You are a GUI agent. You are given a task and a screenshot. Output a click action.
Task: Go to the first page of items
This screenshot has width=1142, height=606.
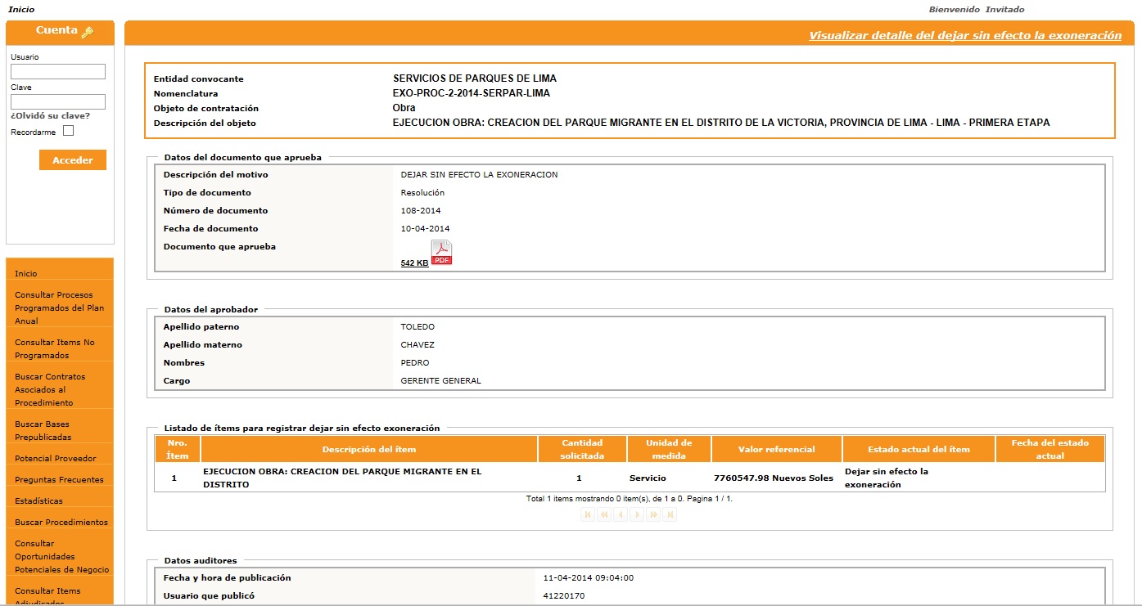pos(587,514)
